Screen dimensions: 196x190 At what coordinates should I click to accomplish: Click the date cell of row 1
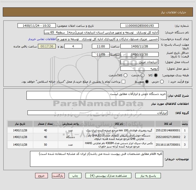click(20, 130)
